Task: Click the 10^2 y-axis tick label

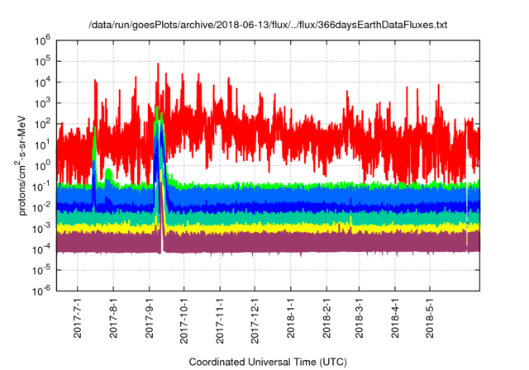Action: tap(42, 125)
